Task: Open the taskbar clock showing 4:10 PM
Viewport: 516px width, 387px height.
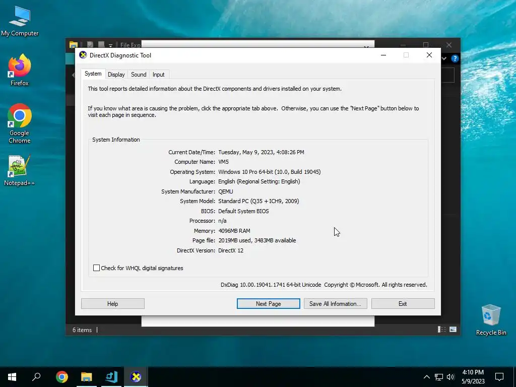Action: [x=473, y=377]
